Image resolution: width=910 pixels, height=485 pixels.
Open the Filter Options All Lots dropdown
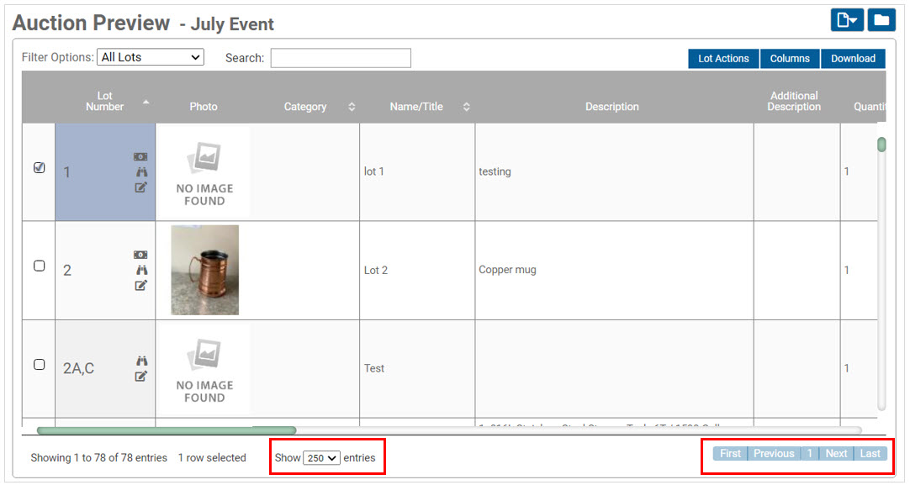coord(151,57)
